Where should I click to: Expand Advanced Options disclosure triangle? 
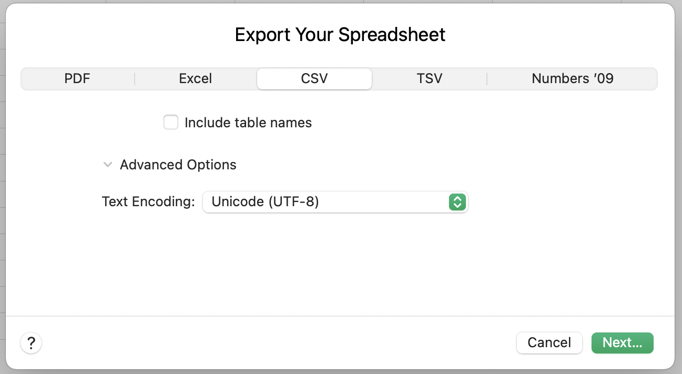(x=108, y=165)
